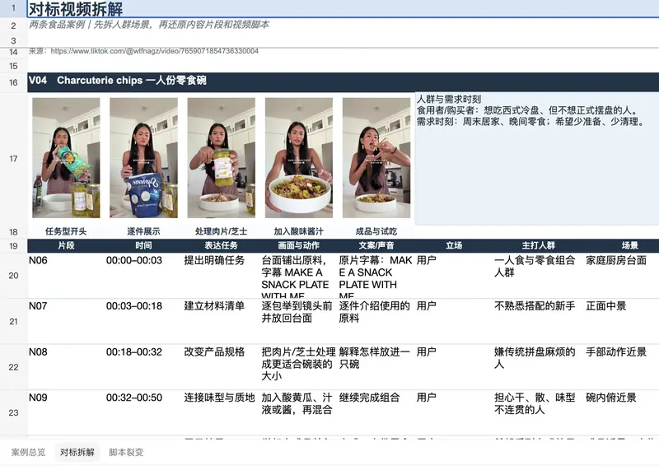Click thumbnail of woman holding pickle jar

click(221, 158)
